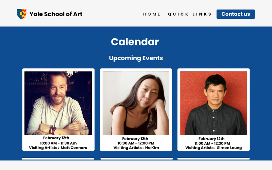The image size is (272, 170).
Task: Click the 10:00 AM - 11:30 Am time
Action: click(x=58, y=143)
